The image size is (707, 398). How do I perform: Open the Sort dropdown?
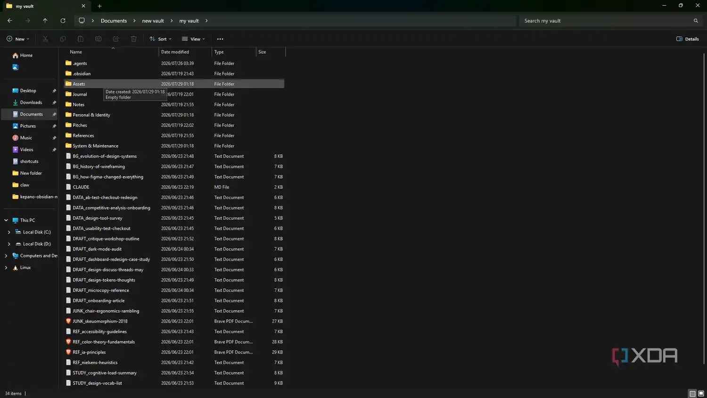click(x=160, y=39)
